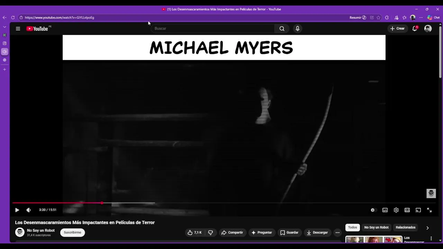Image resolution: width=443 pixels, height=249 pixels.
Task: Click the Crear button
Action: (397, 29)
